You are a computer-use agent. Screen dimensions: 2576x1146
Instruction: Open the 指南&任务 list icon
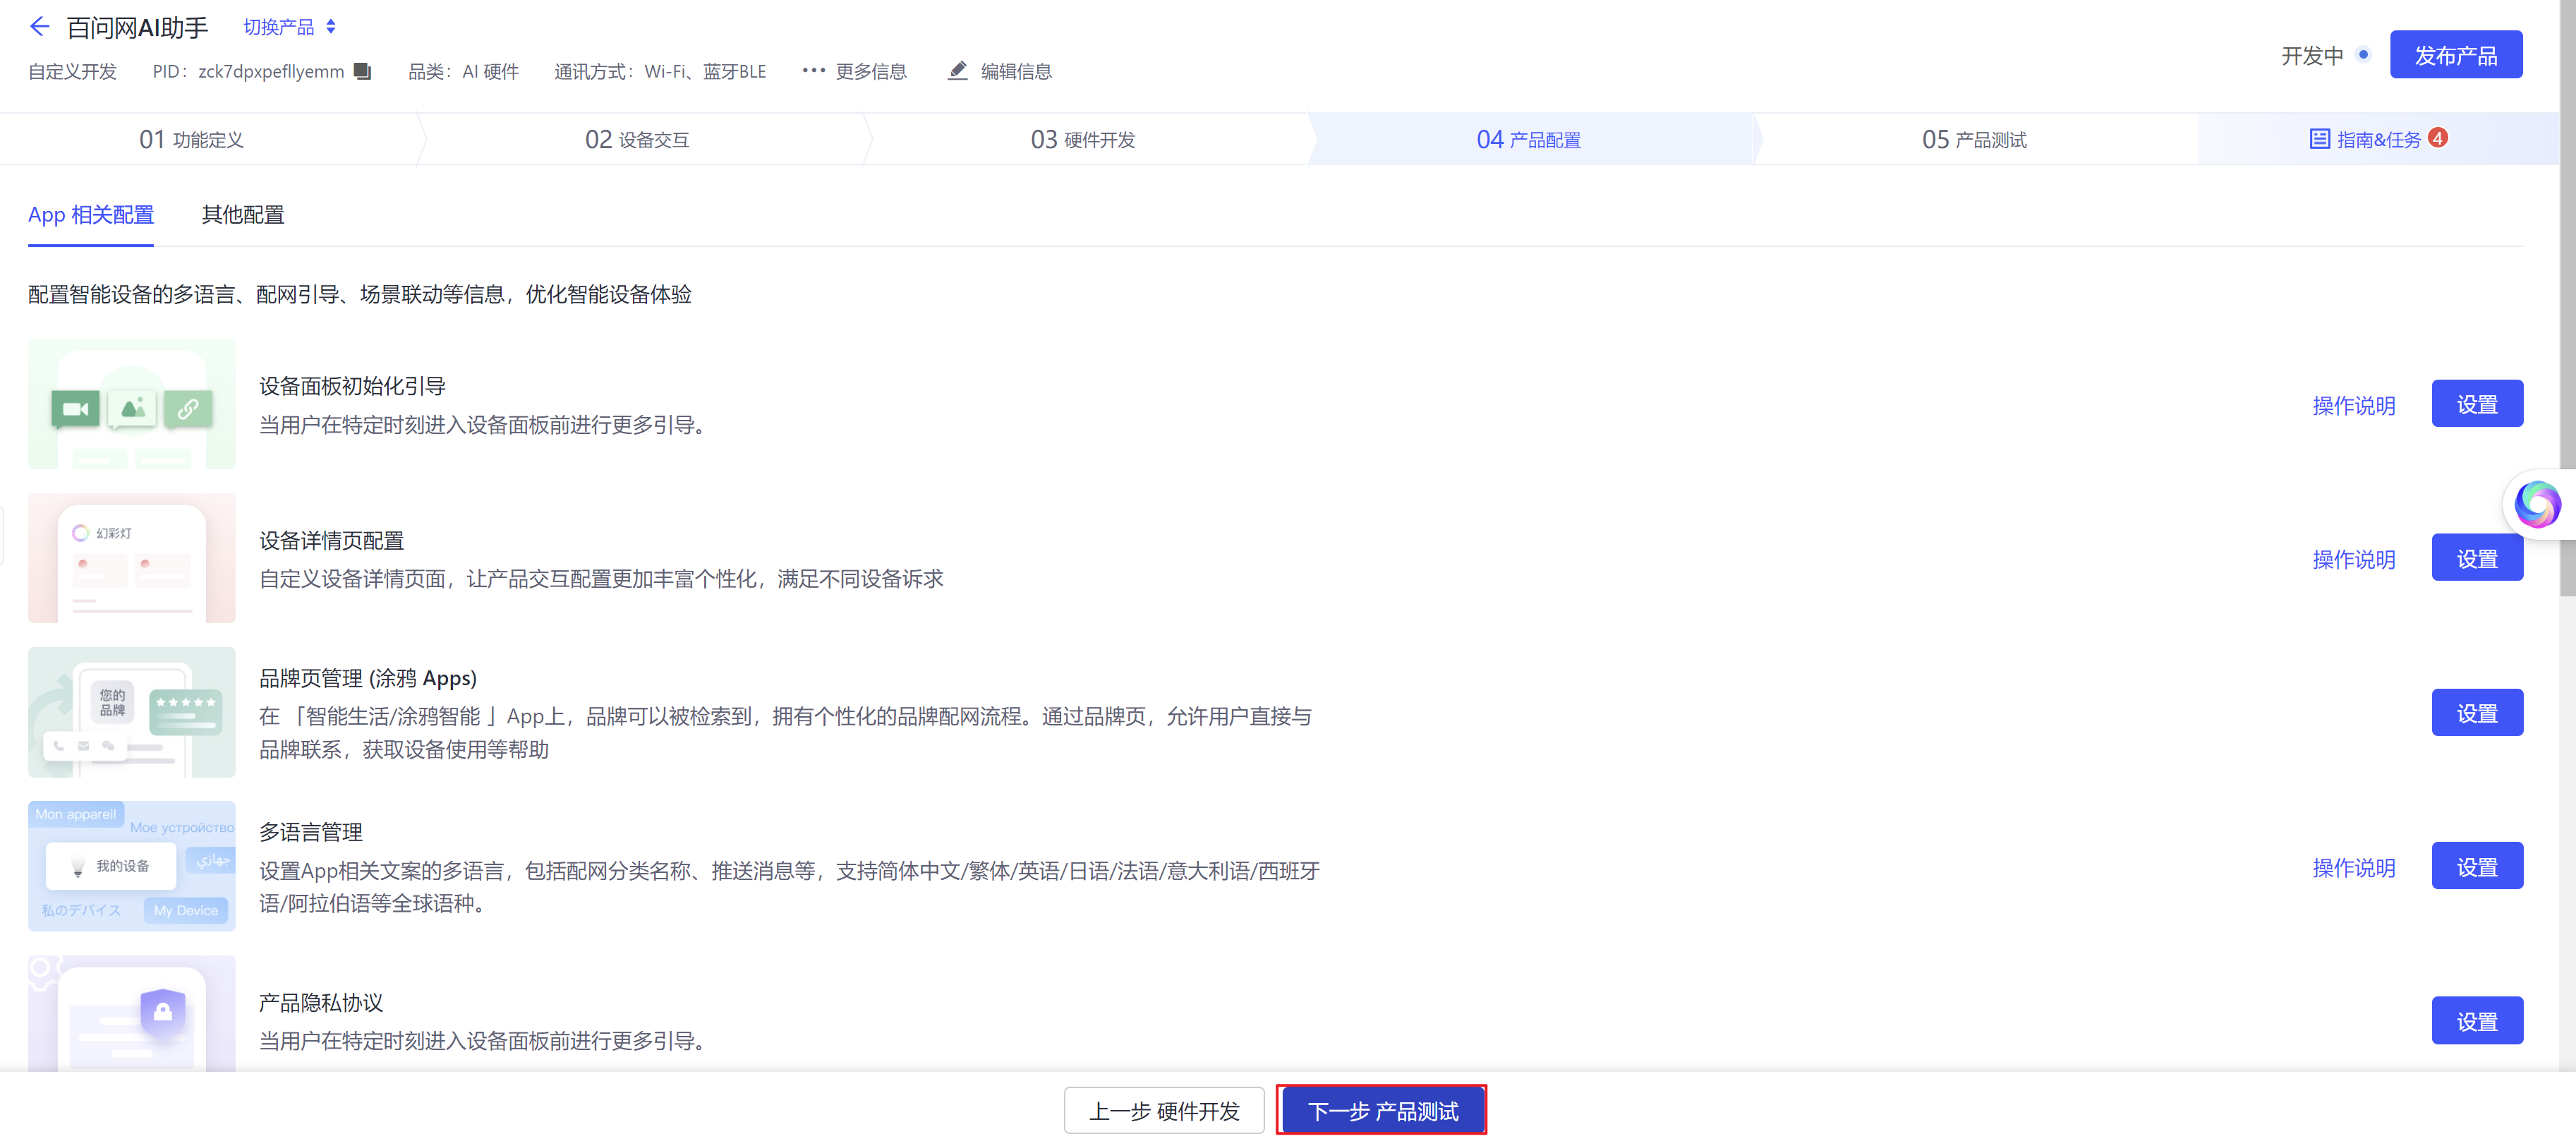[2319, 139]
